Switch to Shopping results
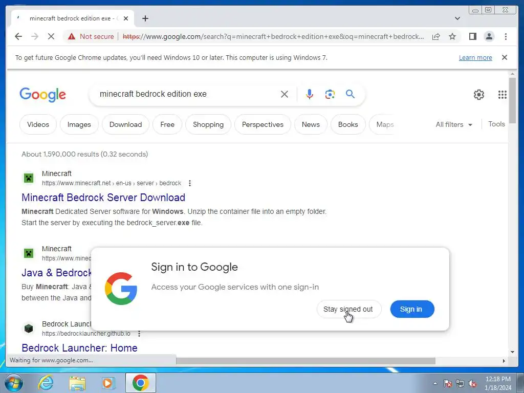The height and width of the screenshot is (393, 524). [x=208, y=124]
